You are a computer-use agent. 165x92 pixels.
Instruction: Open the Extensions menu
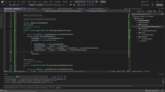click(x=58, y=2)
